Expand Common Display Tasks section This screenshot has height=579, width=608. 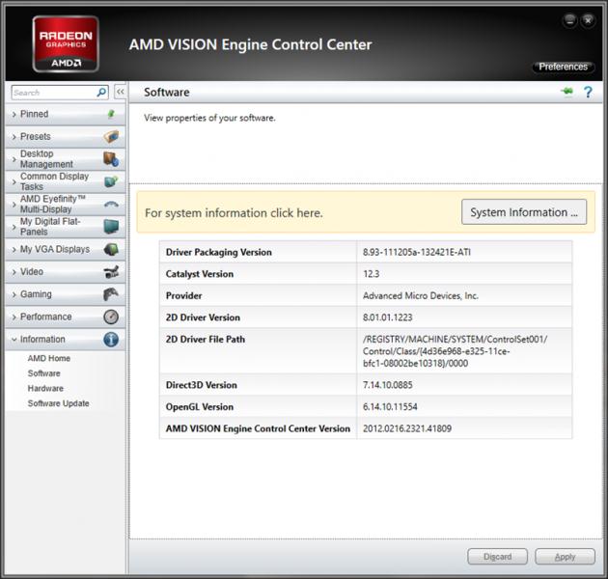(x=66, y=181)
